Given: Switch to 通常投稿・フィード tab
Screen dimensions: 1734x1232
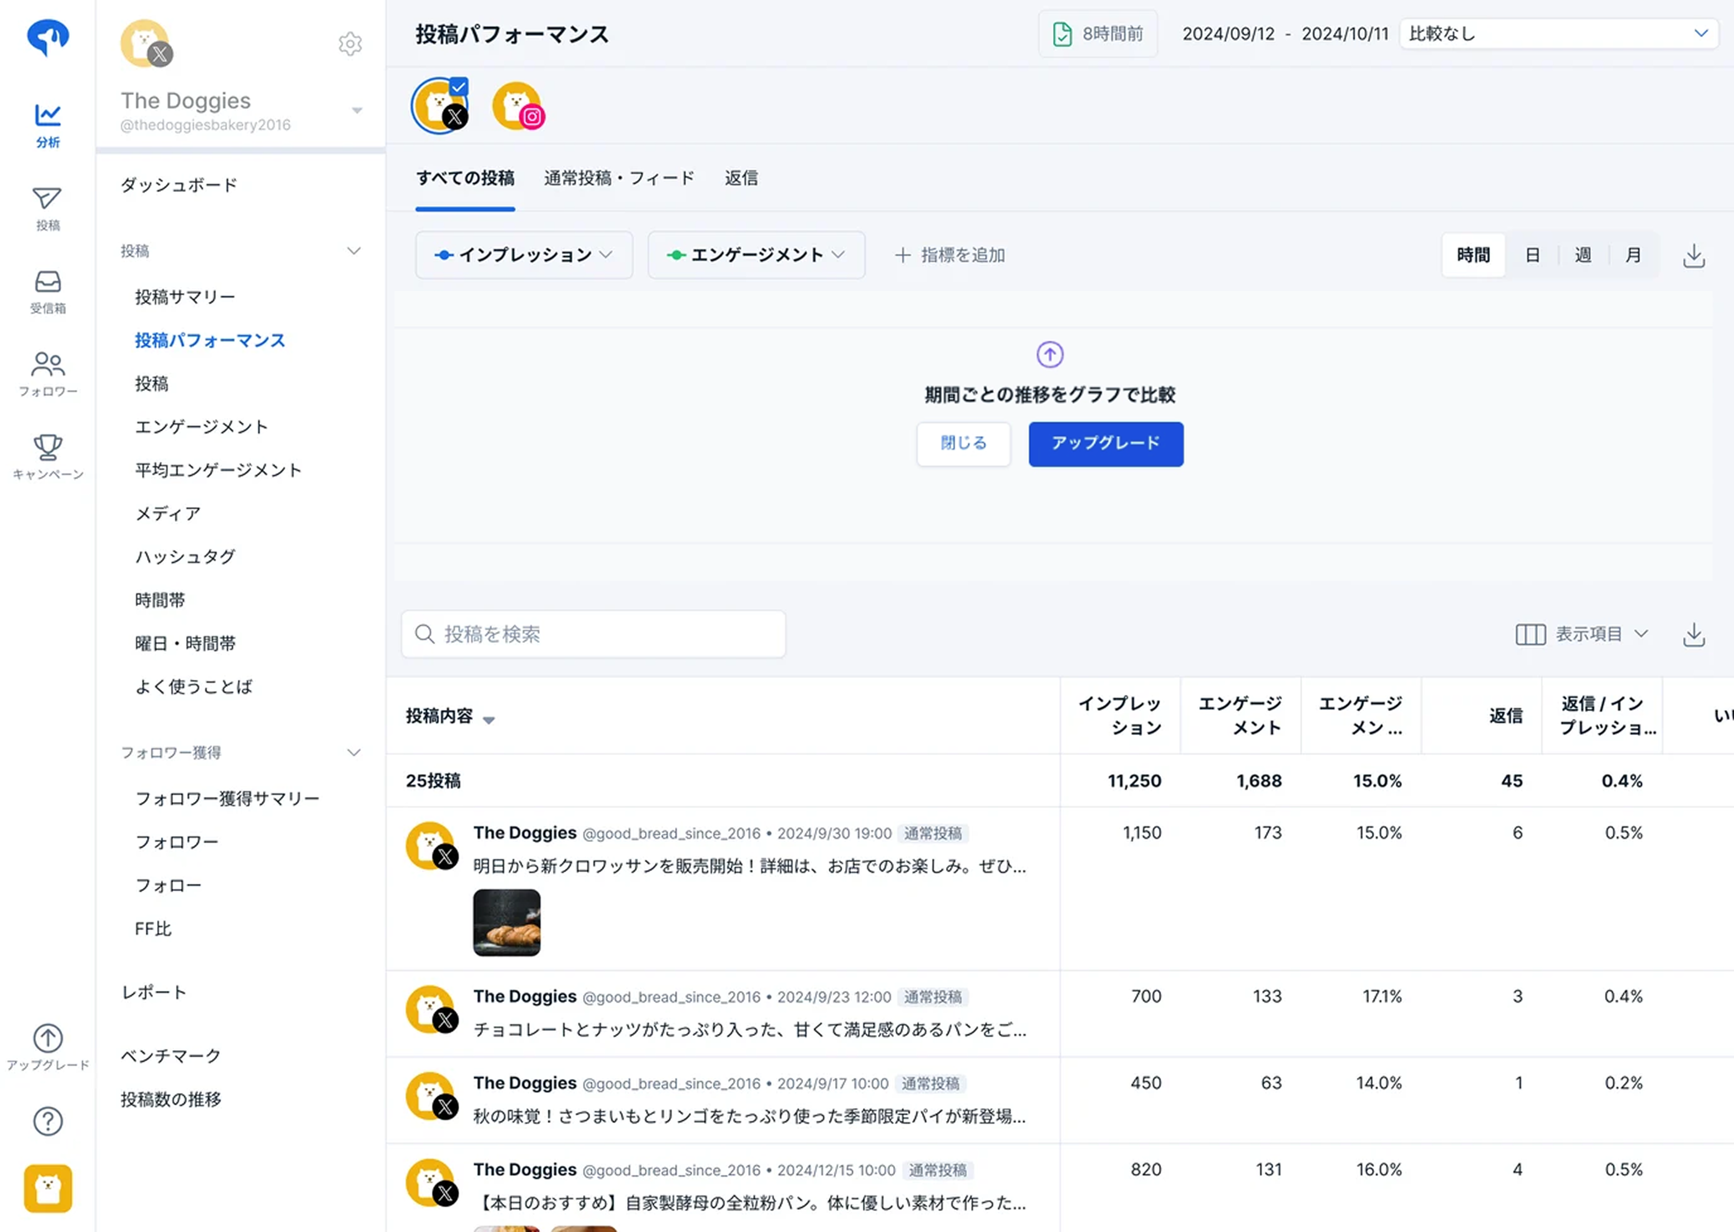Looking at the screenshot, I should click(x=619, y=178).
